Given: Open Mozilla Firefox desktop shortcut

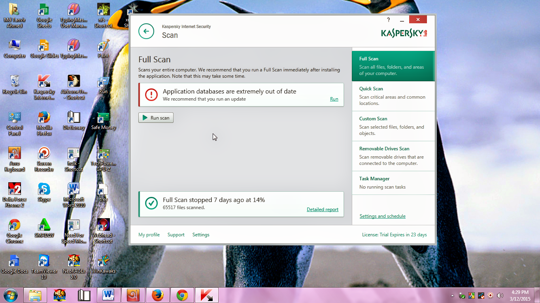Looking at the screenshot, I should (44, 123).
